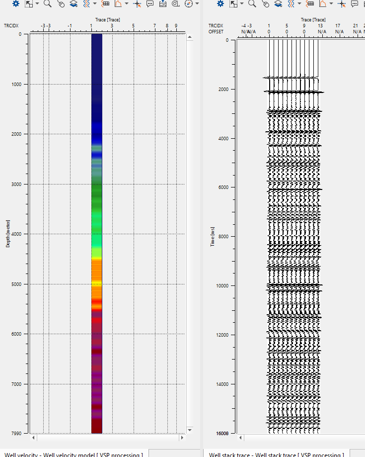Click wiggle display icon in Well velocity panel

(x=86, y=4)
